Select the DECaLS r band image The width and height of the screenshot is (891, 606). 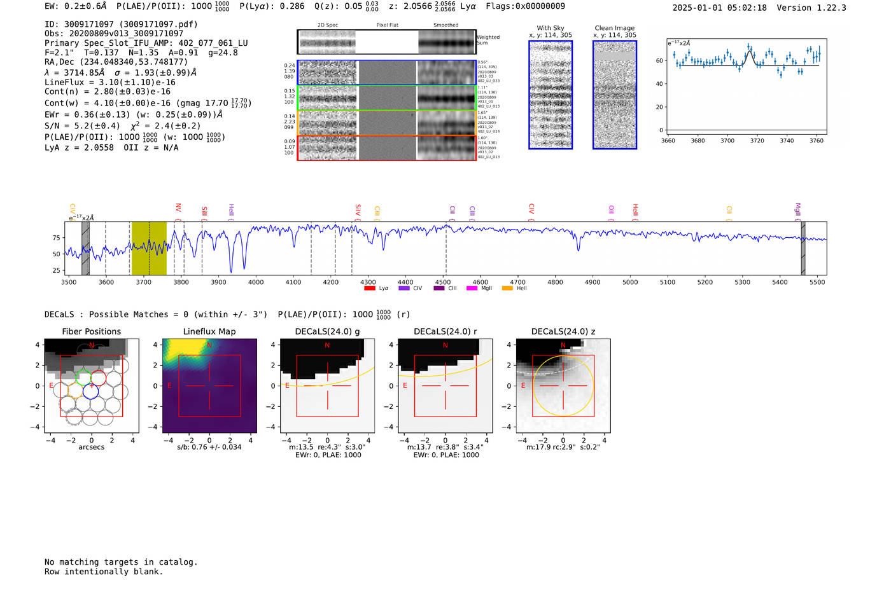[x=445, y=386]
